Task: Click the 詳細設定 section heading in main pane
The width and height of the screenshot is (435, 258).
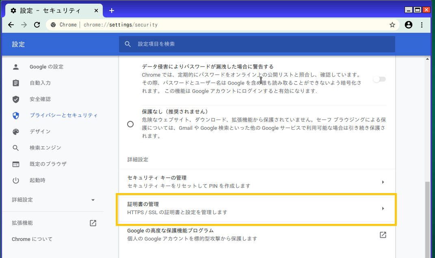Action: point(138,159)
